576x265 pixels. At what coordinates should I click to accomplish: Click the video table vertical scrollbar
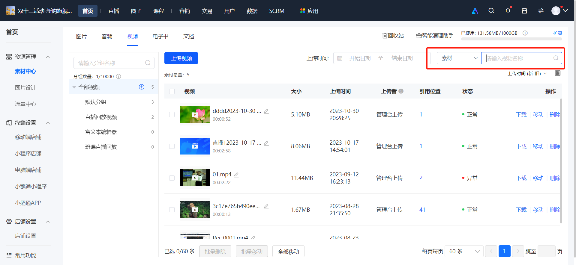click(x=561, y=161)
